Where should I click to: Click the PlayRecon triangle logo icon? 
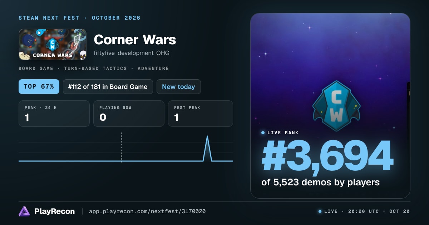click(24, 211)
